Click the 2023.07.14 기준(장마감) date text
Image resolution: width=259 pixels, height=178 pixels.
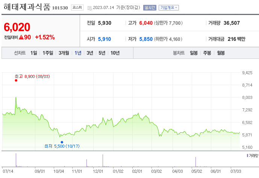117,7
